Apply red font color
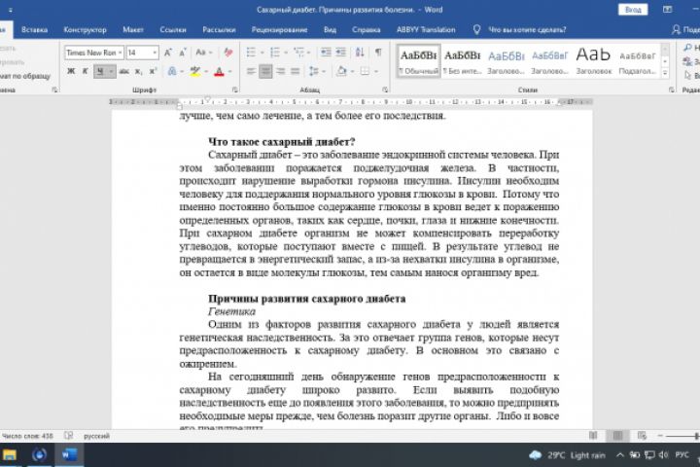 [x=219, y=71]
